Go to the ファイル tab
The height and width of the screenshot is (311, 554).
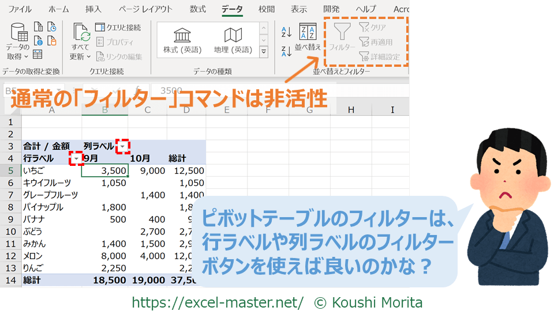point(20,9)
